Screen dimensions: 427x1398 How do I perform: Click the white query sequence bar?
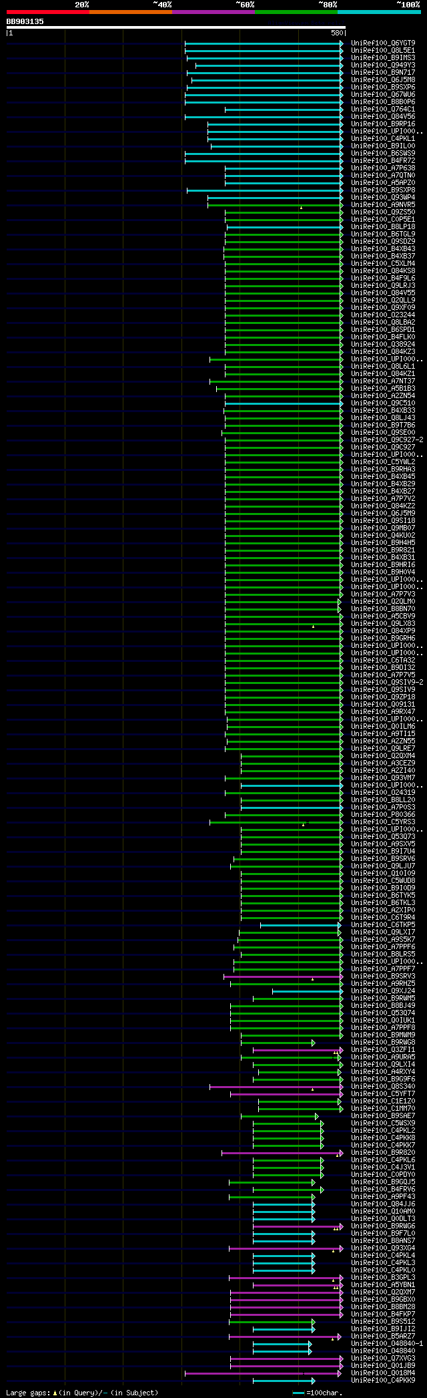[x=175, y=27]
